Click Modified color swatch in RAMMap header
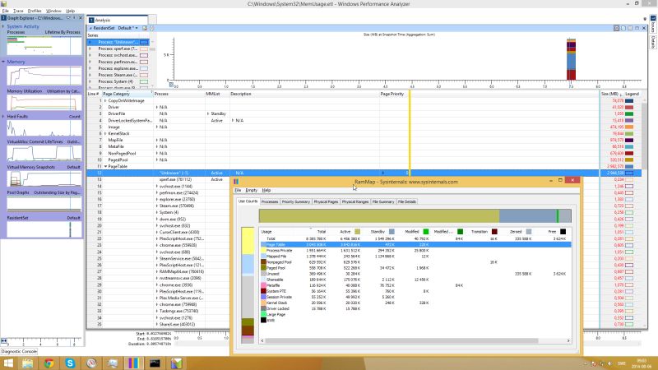 pyautogui.click(x=426, y=232)
